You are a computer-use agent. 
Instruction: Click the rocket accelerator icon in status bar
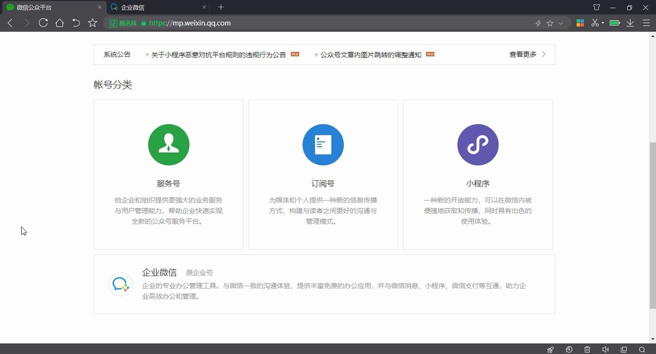[551, 350]
